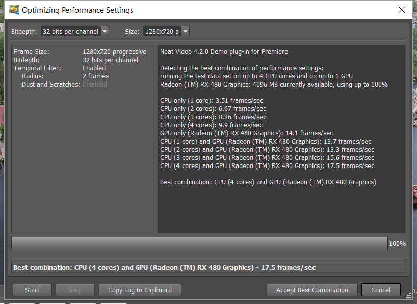
Task: Open the Bitdepth dropdown
Action: click(75, 32)
